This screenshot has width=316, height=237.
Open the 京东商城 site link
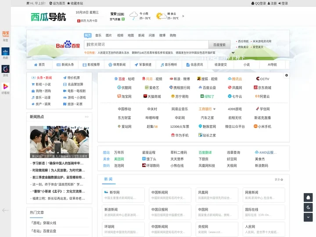262,88
